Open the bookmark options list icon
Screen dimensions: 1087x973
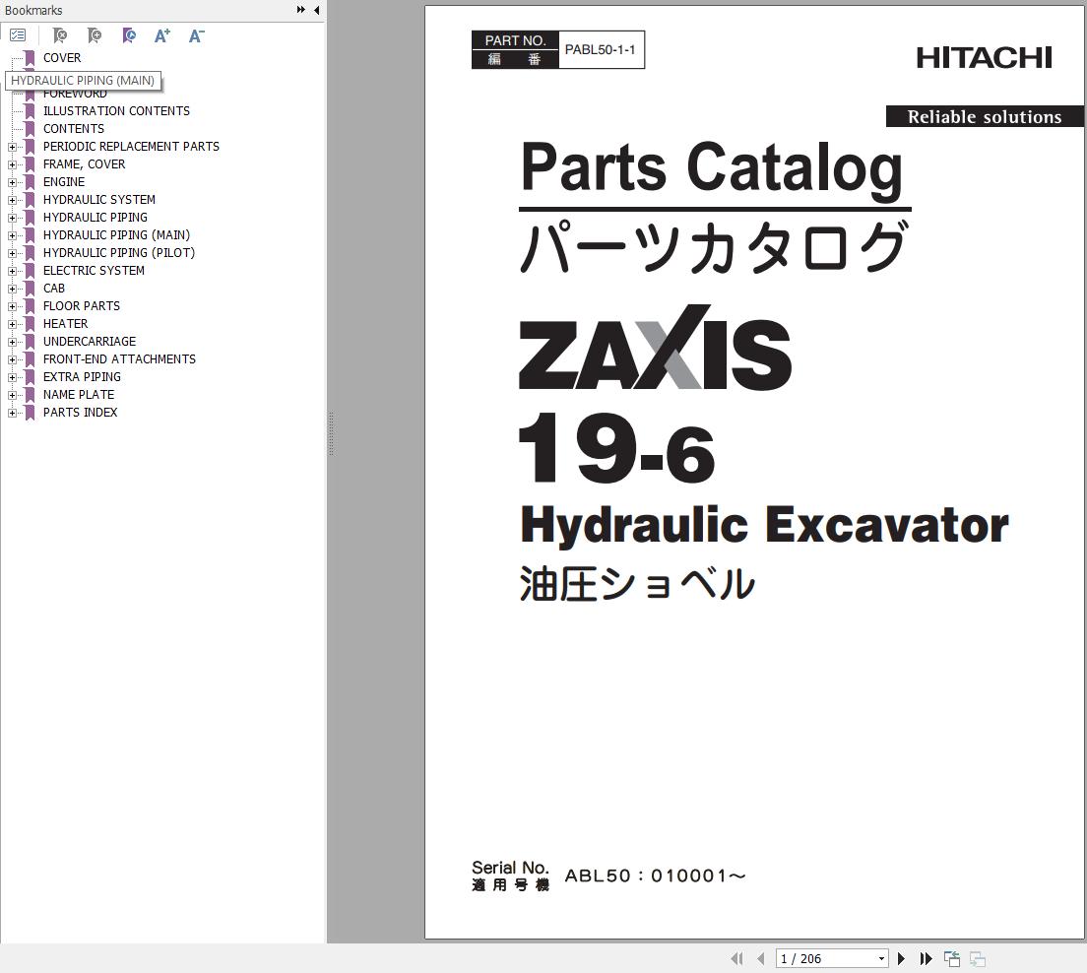18,35
